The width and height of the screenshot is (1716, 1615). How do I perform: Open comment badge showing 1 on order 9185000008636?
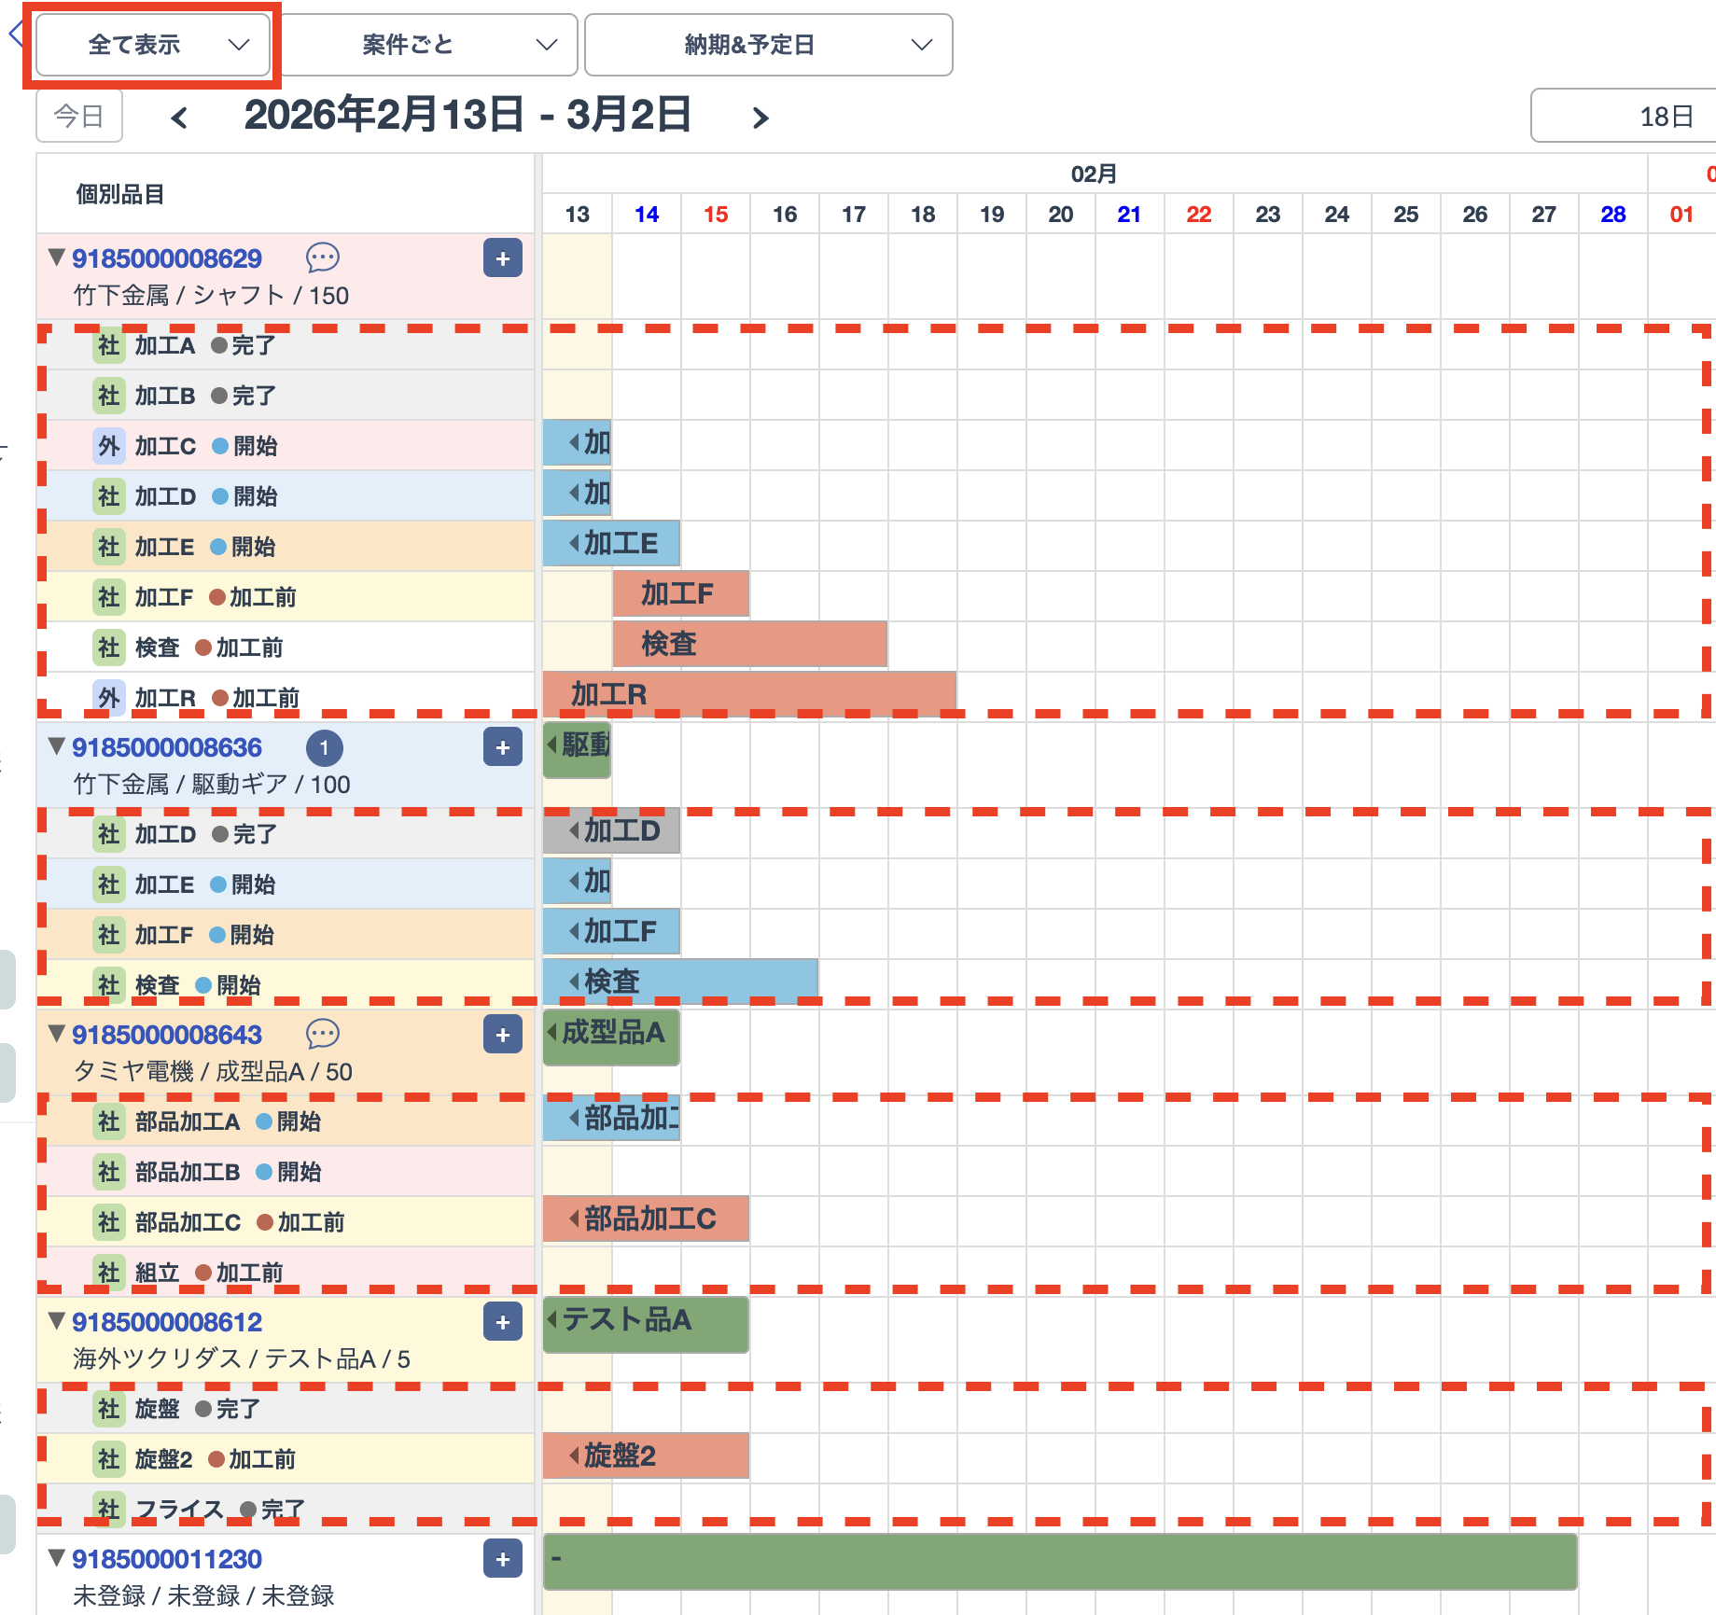coord(324,747)
